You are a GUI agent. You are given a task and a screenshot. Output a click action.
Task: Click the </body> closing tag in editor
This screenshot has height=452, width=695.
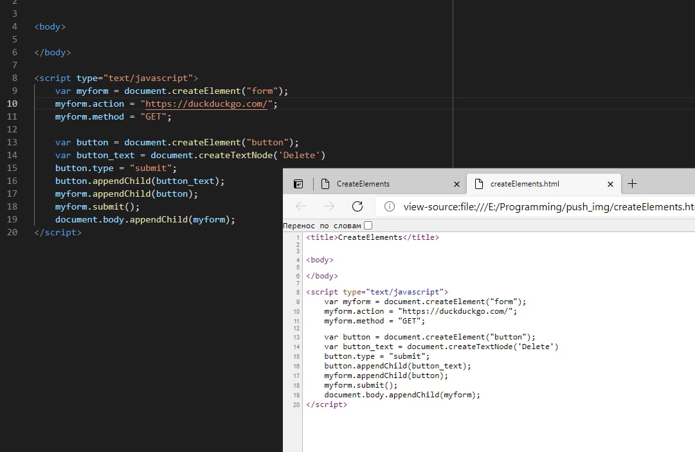click(x=52, y=52)
